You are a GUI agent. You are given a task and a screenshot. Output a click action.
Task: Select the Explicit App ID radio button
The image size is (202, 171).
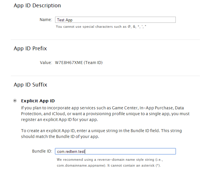click(x=15, y=101)
